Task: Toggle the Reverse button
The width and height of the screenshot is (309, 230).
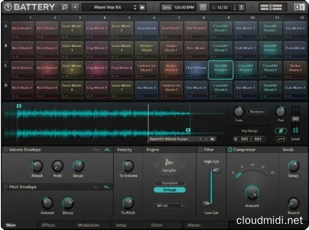Action: [x=256, y=112]
